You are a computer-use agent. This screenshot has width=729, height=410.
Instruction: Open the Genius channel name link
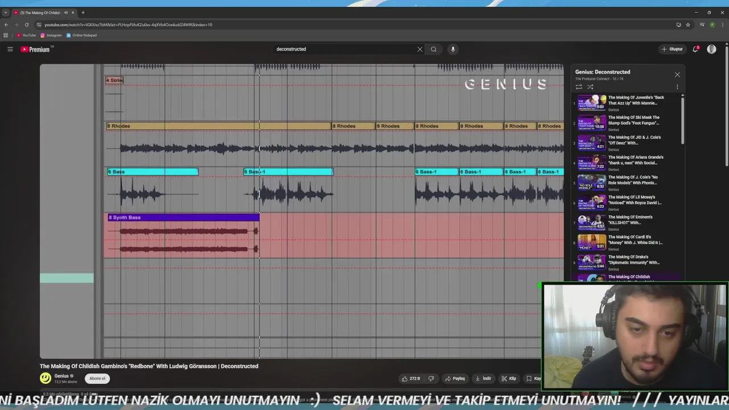coord(62,376)
